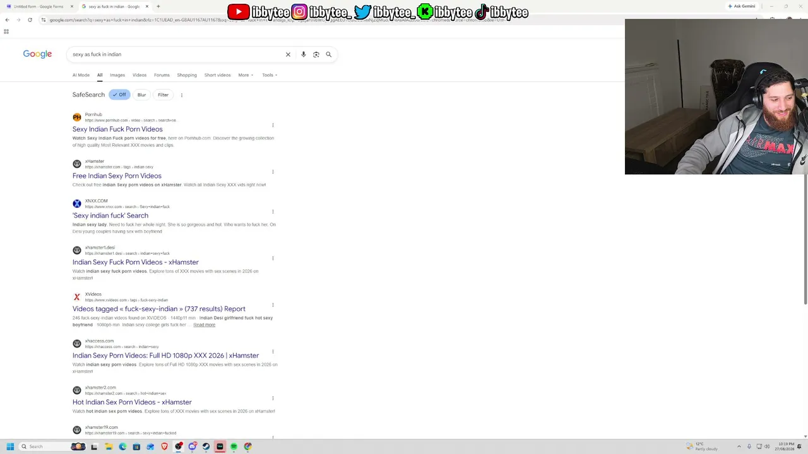The height and width of the screenshot is (454, 808).
Task: Click the Google logo
Action: (x=37, y=54)
